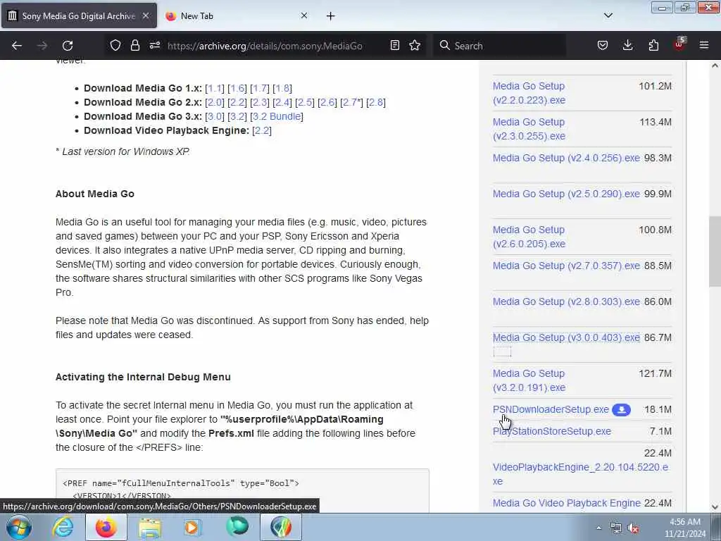The width and height of the screenshot is (721, 541).
Task: Open the Media Go 3.0 download link
Action: tap(214, 116)
